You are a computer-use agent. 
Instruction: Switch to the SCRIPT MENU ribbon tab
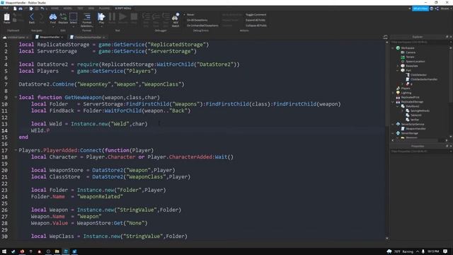[122, 8]
